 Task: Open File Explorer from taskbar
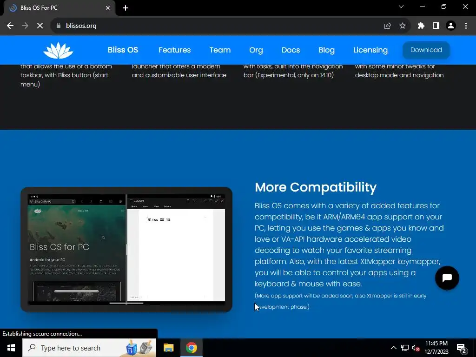(x=168, y=348)
